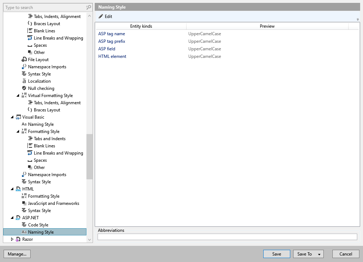The width and height of the screenshot is (363, 262).
Task: Collapse the Virtual Formatting Style node
Action: pos(18,96)
